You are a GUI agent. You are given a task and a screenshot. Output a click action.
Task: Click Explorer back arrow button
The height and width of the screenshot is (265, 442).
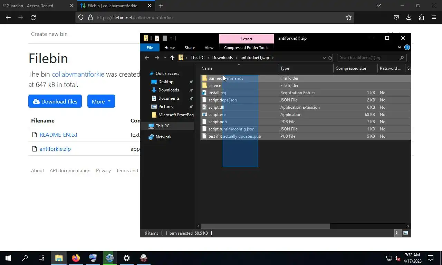[x=147, y=58]
